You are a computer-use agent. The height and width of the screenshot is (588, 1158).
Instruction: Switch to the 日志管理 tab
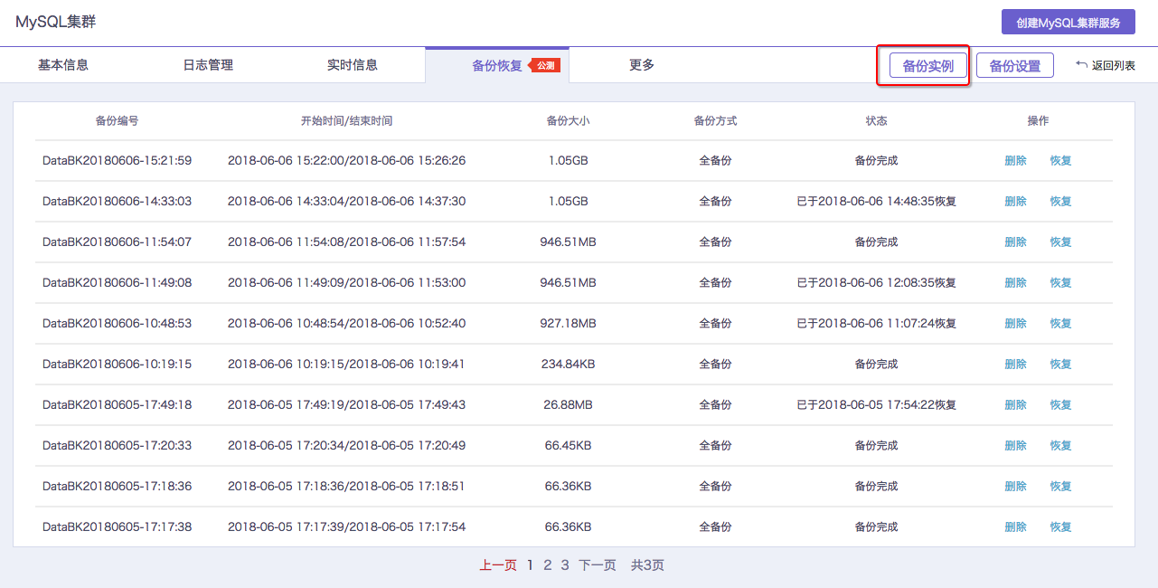208,65
